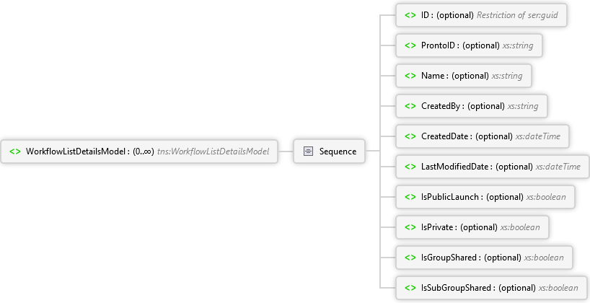Select the LastModifiedDate element node

457,167
